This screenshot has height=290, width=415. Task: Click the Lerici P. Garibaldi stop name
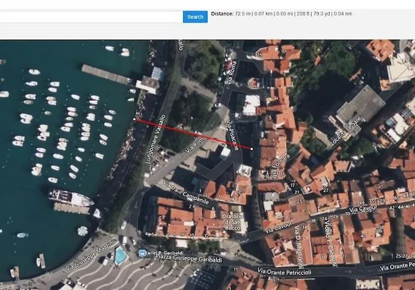[165, 253]
